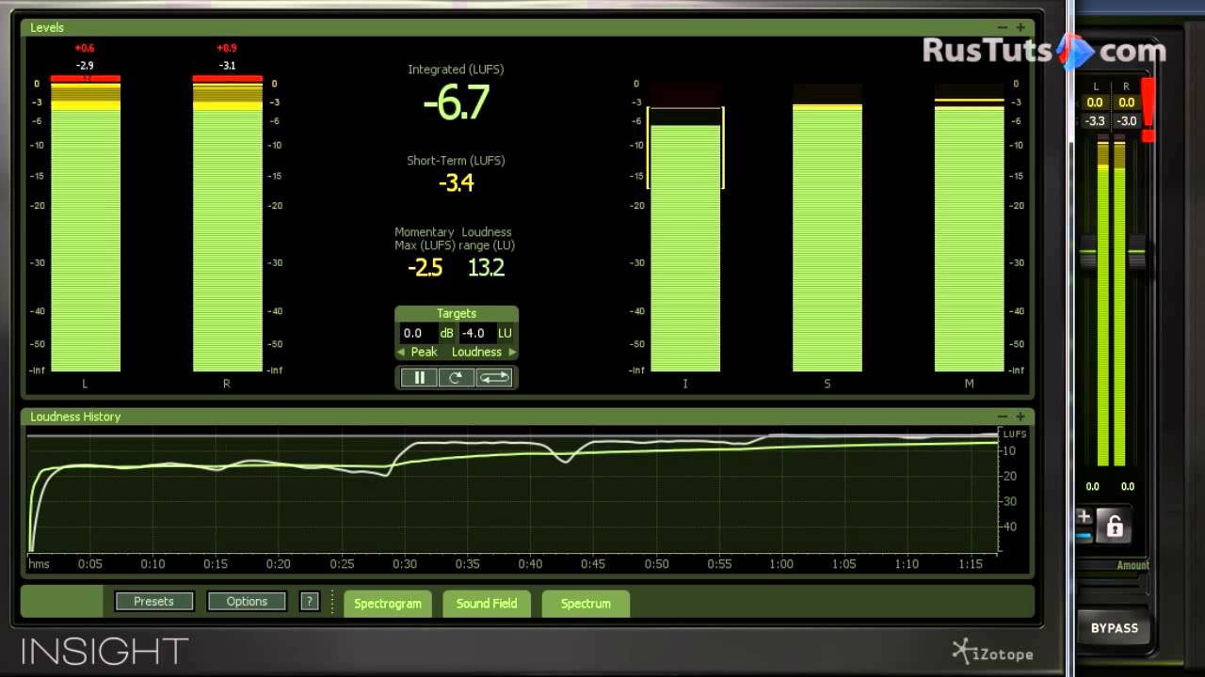Click the left arrow beside Peak target
This screenshot has width=1205, height=677.
(401, 352)
